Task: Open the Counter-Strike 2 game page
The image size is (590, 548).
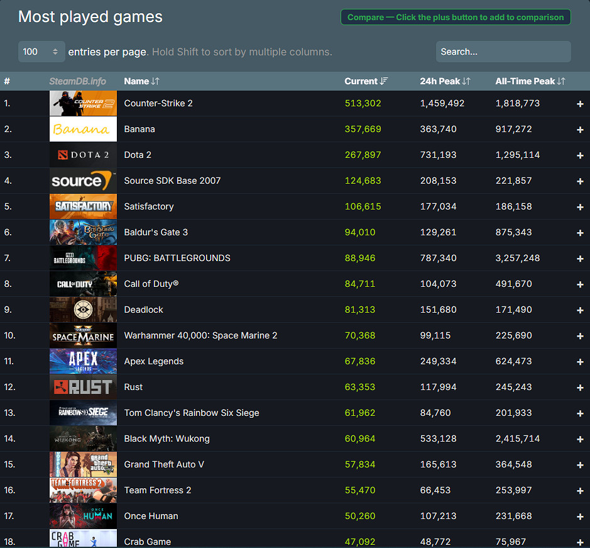Action: [x=158, y=103]
